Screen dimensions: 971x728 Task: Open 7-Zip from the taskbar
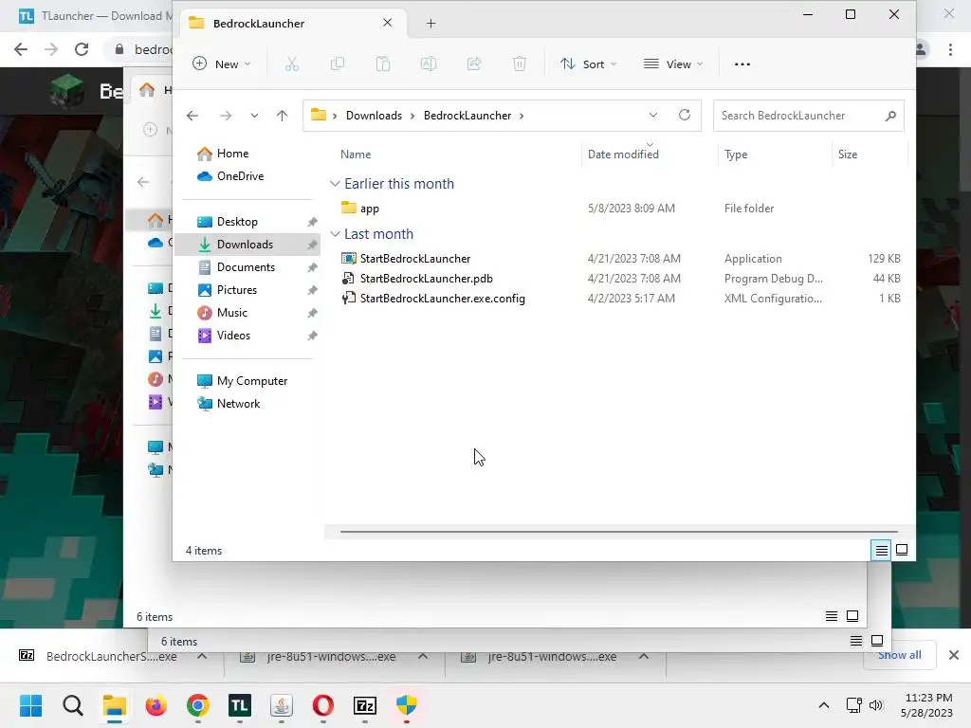[365, 705]
